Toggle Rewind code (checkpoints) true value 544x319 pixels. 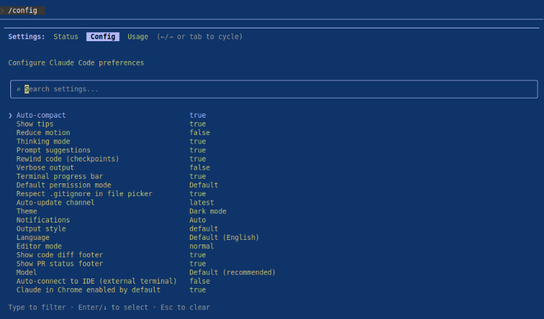tap(198, 159)
